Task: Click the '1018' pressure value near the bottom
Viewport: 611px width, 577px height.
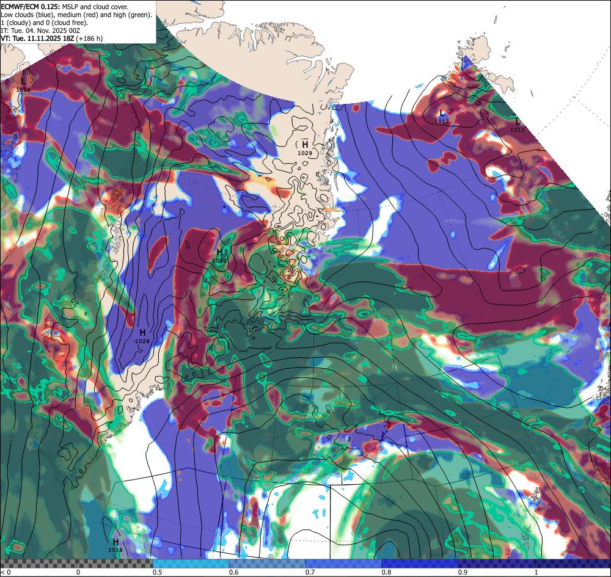Action: coord(115,550)
